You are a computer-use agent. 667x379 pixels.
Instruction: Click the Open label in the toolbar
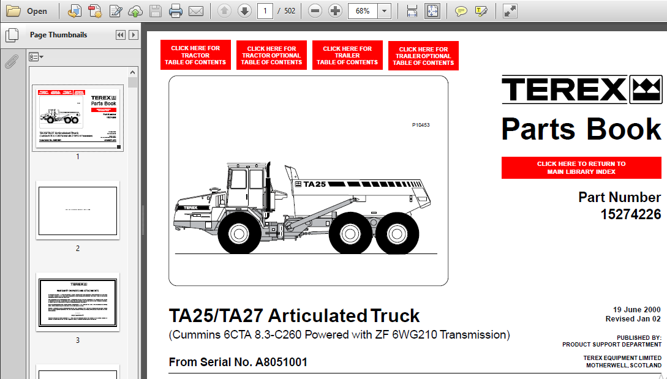[37, 11]
